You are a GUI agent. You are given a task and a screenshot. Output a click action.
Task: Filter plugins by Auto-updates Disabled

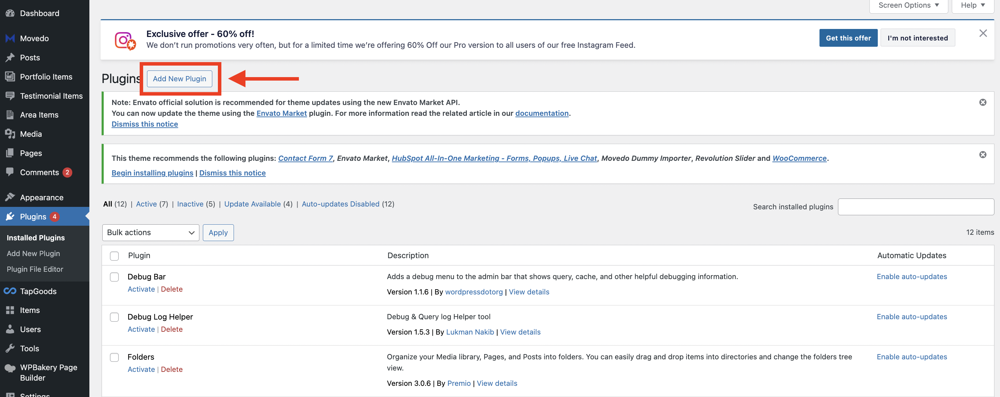pyautogui.click(x=340, y=204)
